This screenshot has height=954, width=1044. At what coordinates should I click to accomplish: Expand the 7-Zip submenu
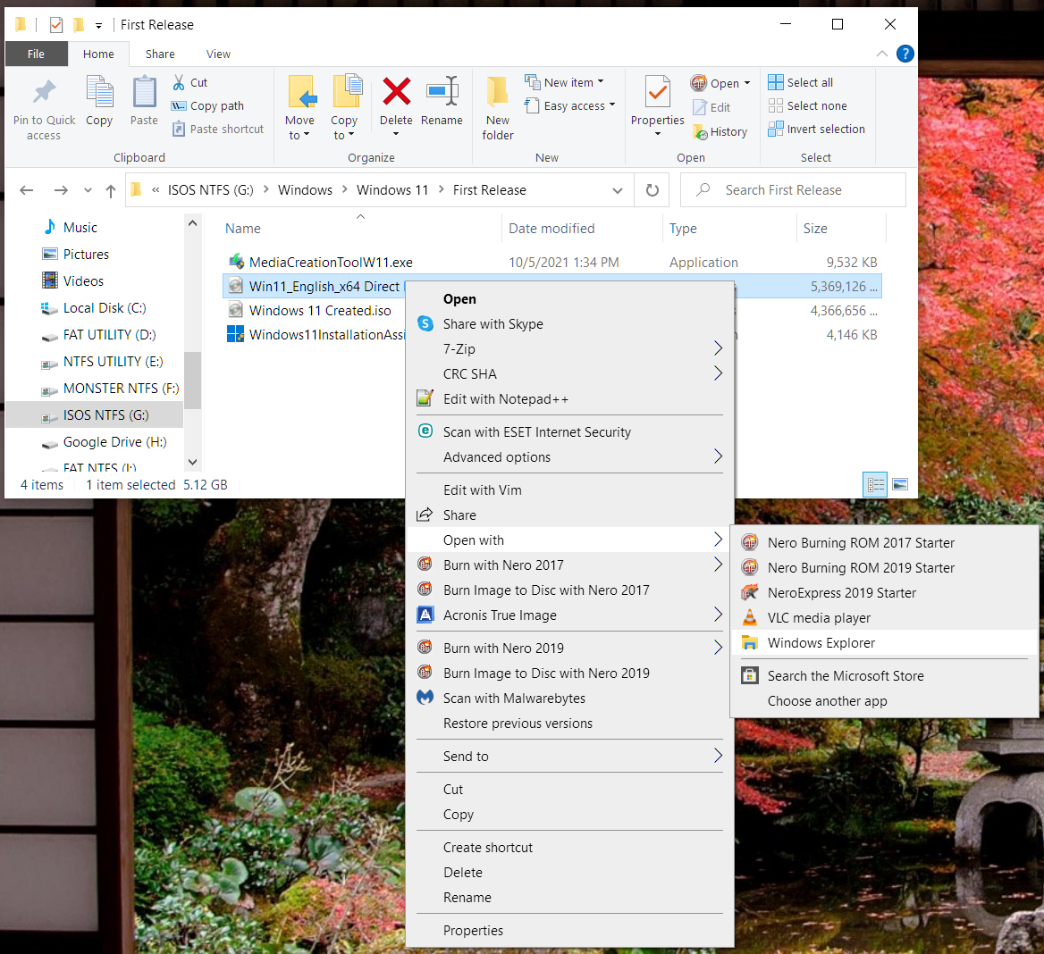click(570, 348)
